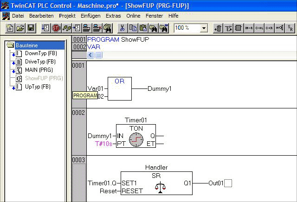Viewport: 297px width, 202px height.
Task: Click the Timer01.Q input of the SR block
Action: tap(102, 183)
